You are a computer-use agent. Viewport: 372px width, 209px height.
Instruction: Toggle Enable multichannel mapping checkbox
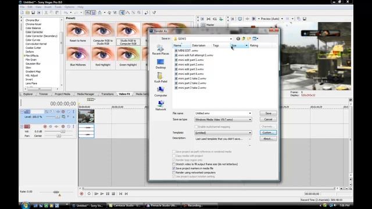click(x=196, y=127)
